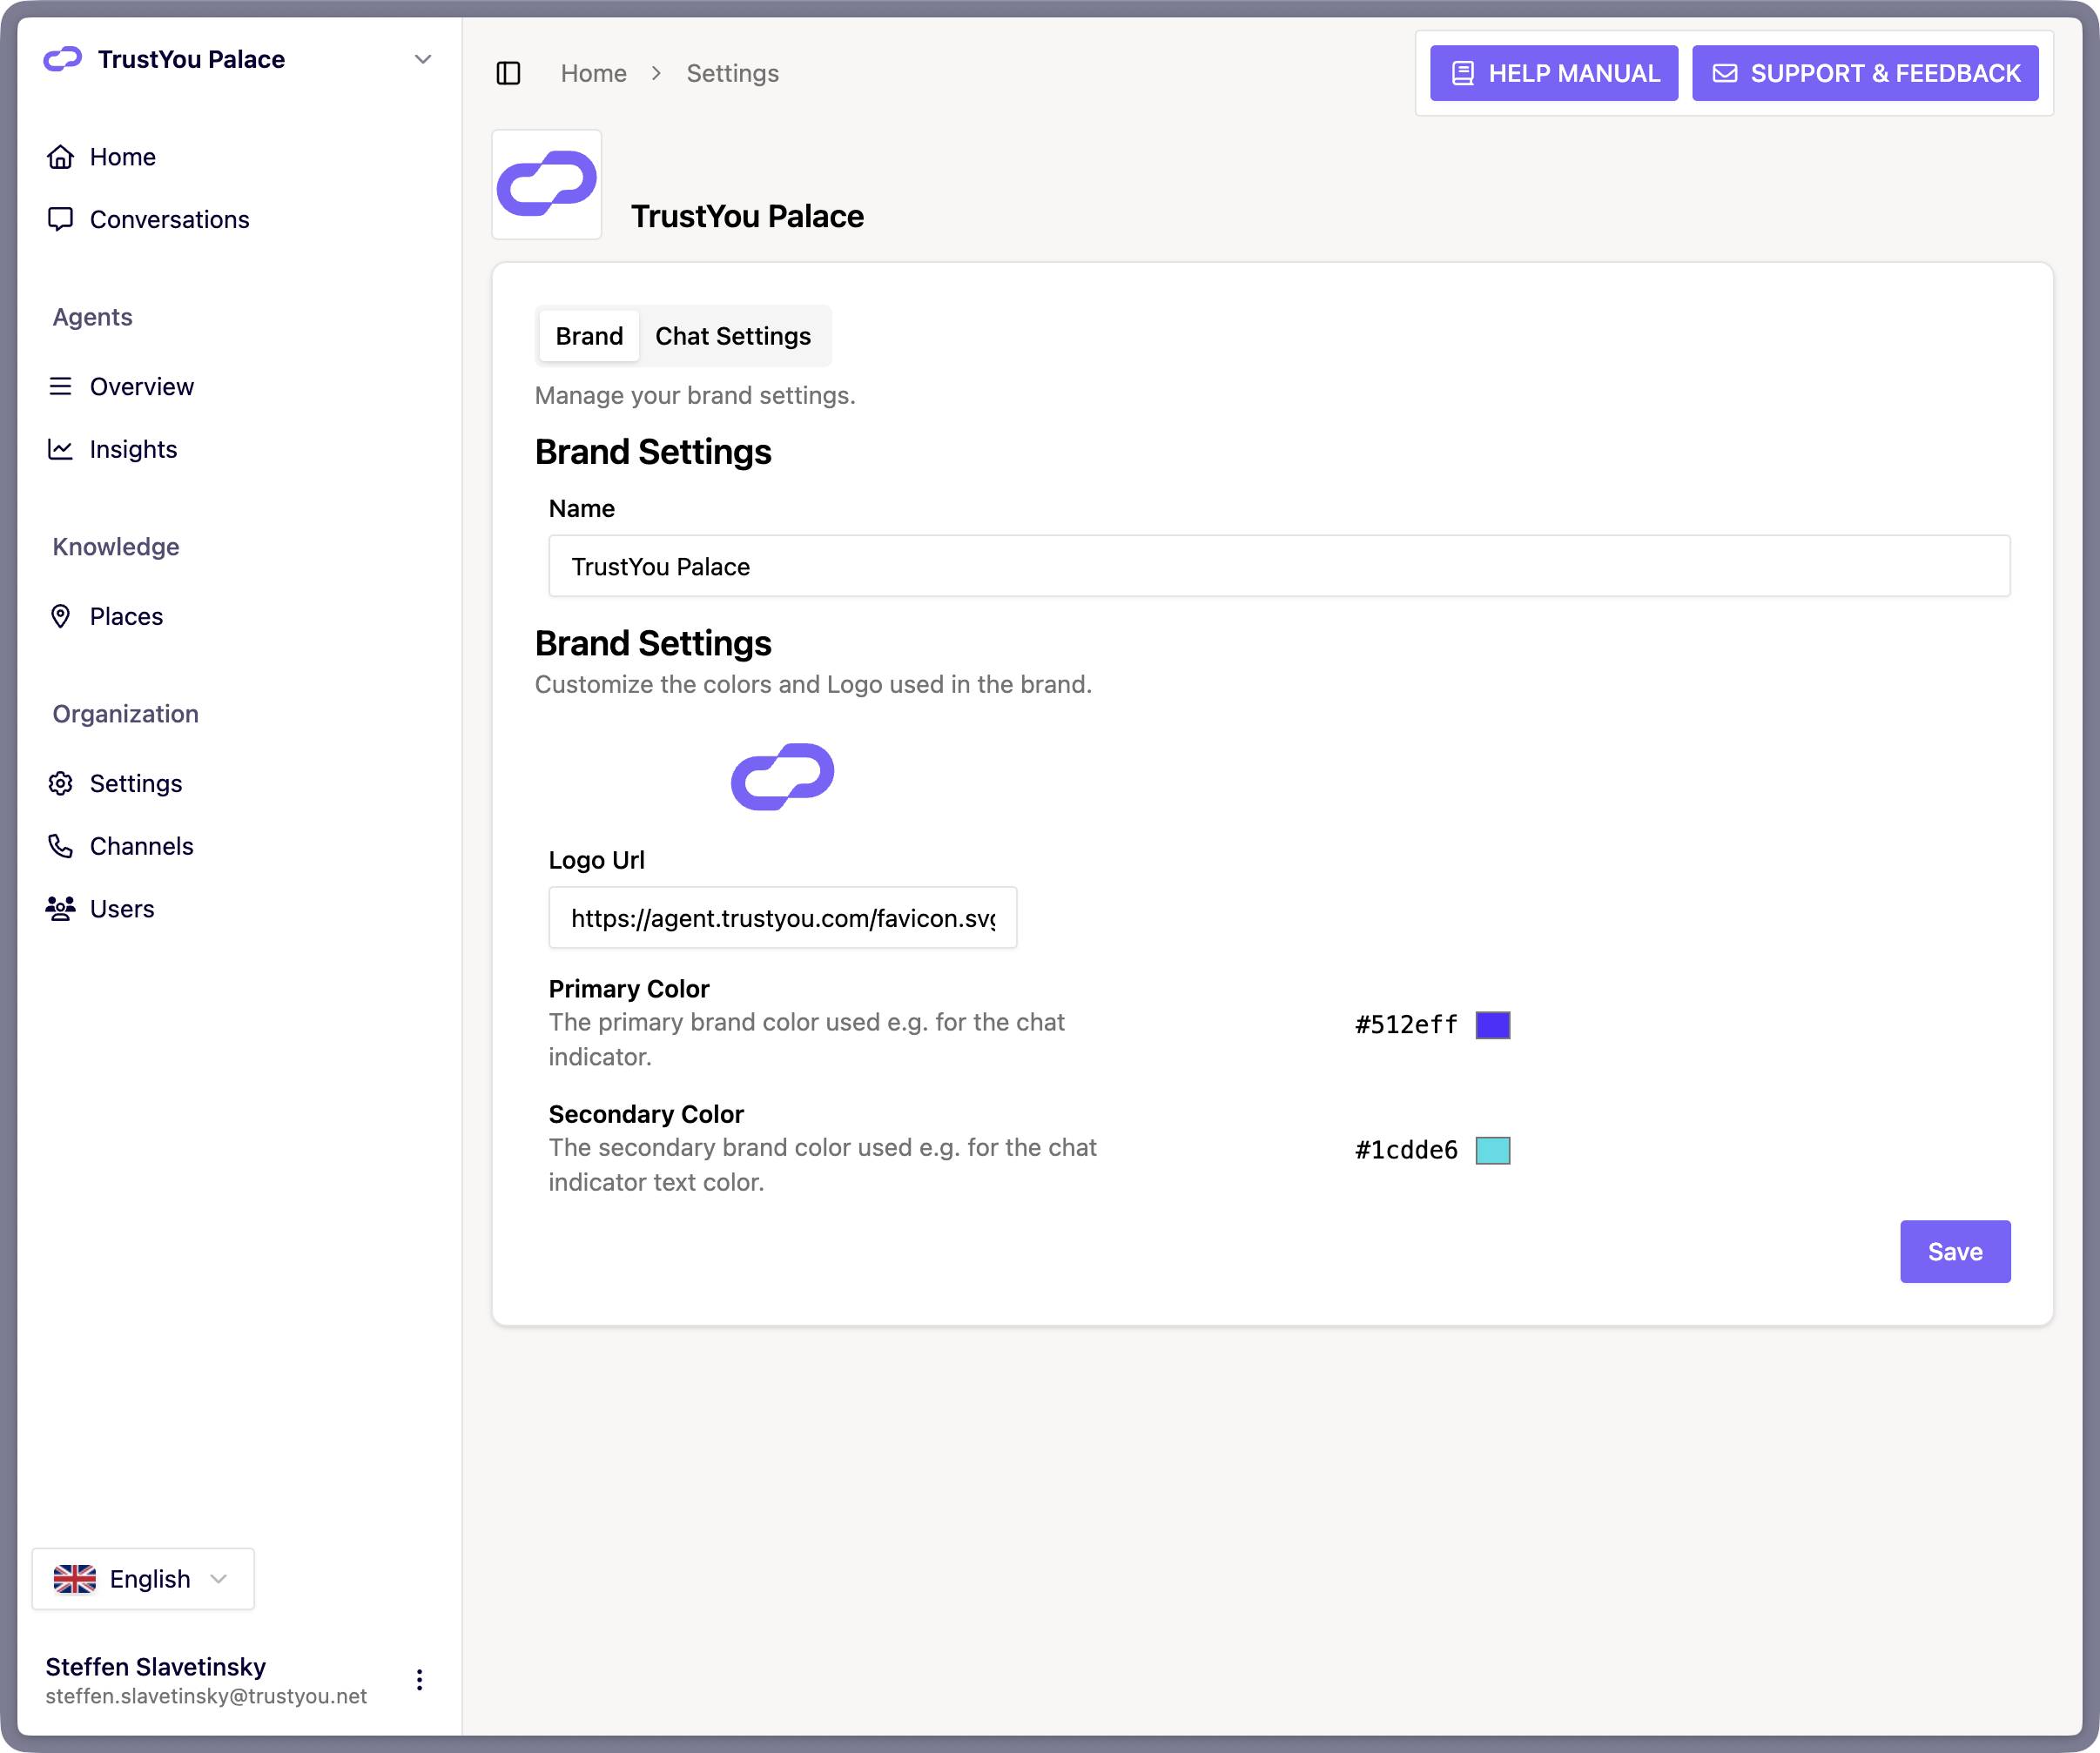Click the #512eff hex value

(1406, 1024)
